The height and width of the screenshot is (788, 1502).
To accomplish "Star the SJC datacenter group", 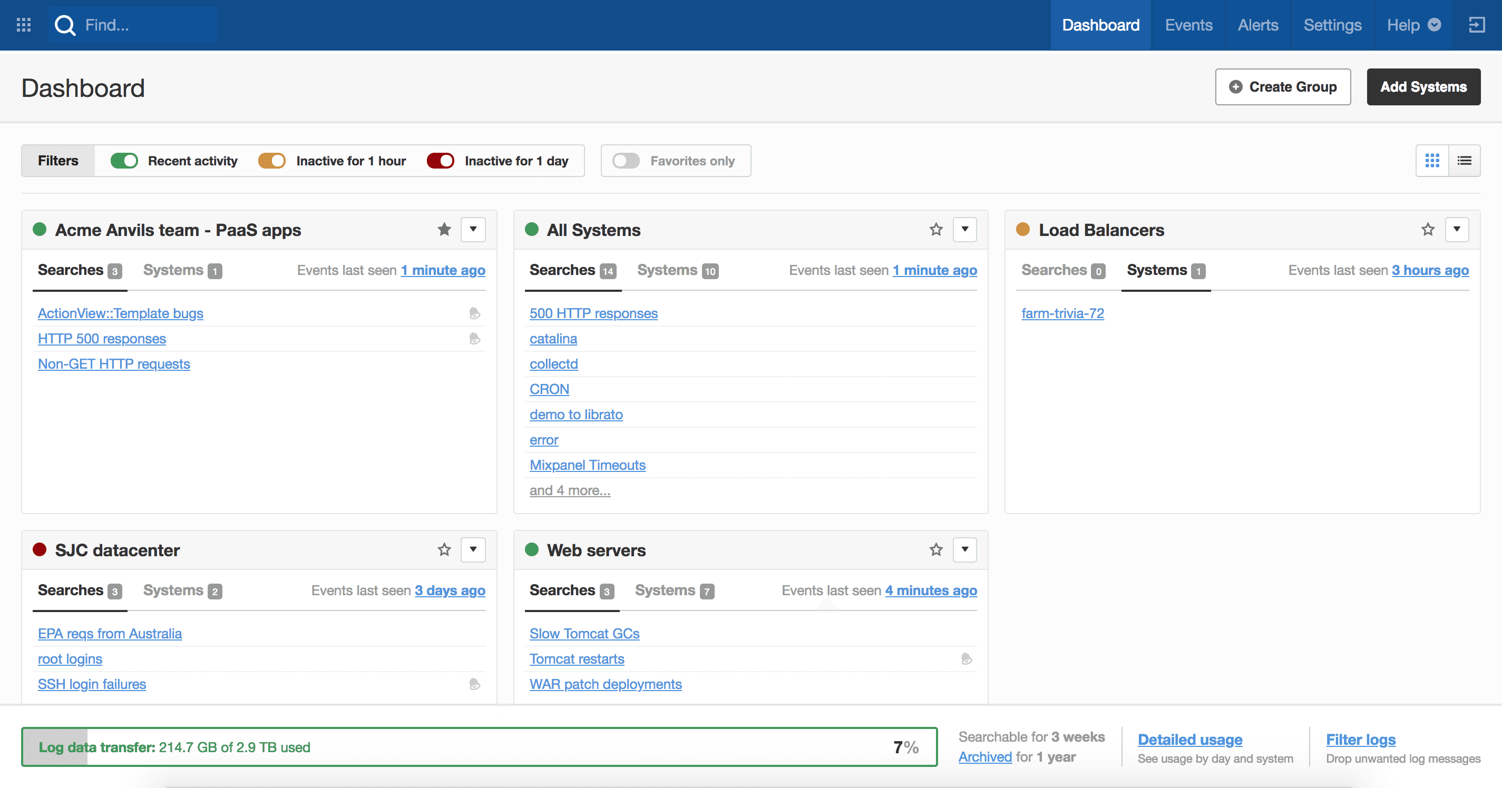I will pyautogui.click(x=444, y=549).
